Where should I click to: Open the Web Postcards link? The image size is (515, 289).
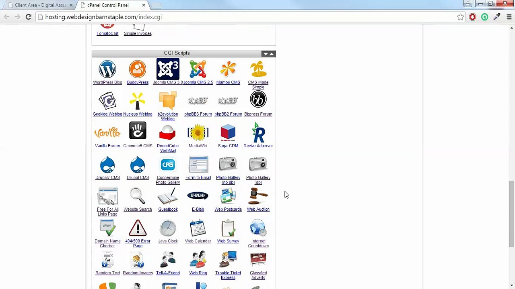[x=228, y=209]
